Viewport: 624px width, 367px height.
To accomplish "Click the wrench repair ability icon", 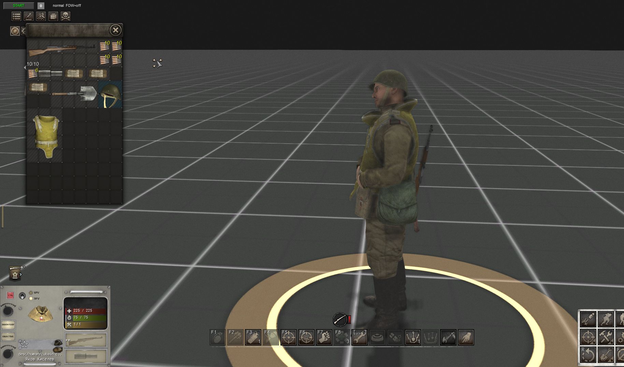I will click(x=360, y=337).
